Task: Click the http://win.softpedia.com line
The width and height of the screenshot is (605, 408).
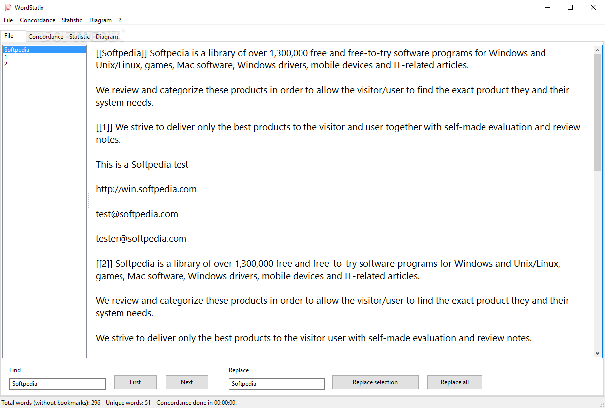Action: coord(146,189)
